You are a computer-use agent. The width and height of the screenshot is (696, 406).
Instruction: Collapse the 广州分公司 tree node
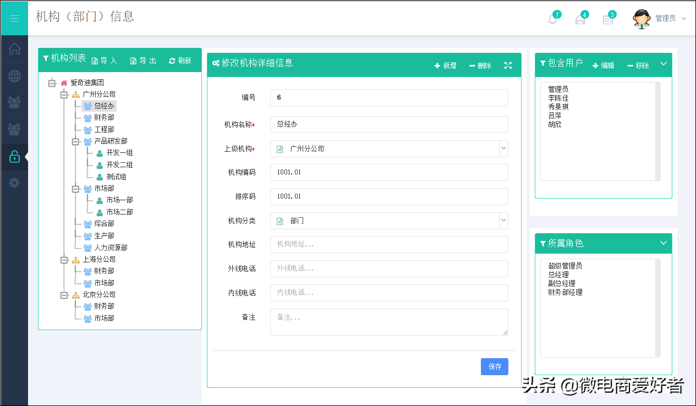[64, 95]
